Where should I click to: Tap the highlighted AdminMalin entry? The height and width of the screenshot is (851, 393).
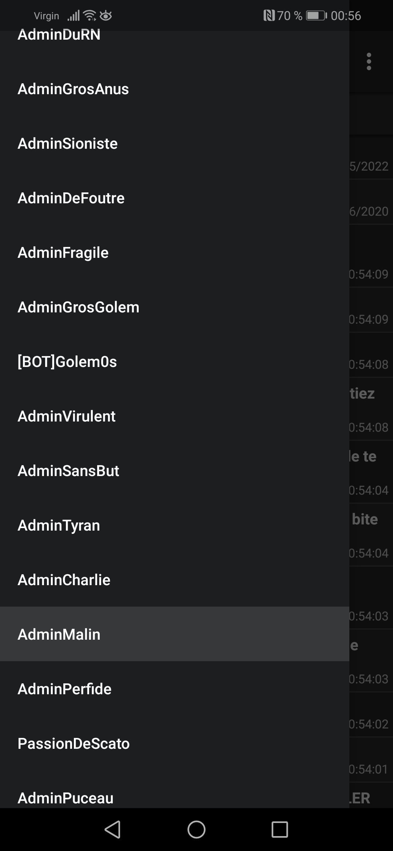click(x=175, y=634)
